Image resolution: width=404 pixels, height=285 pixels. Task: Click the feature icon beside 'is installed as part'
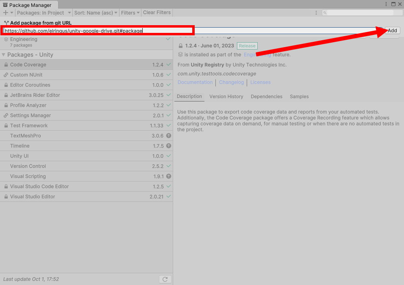180,54
